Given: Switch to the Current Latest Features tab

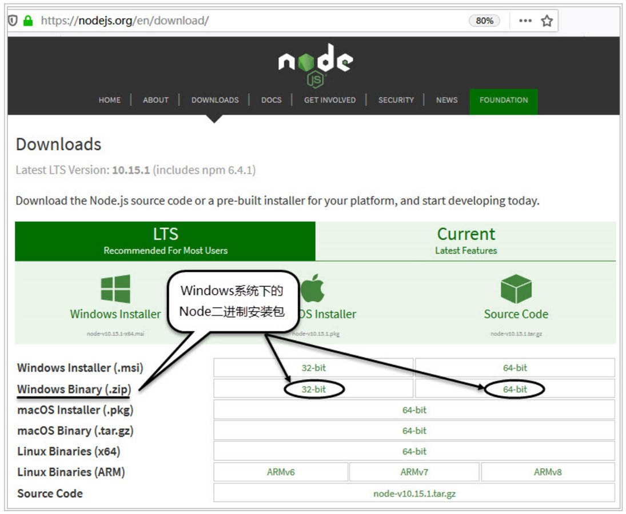Looking at the screenshot, I should (465, 241).
